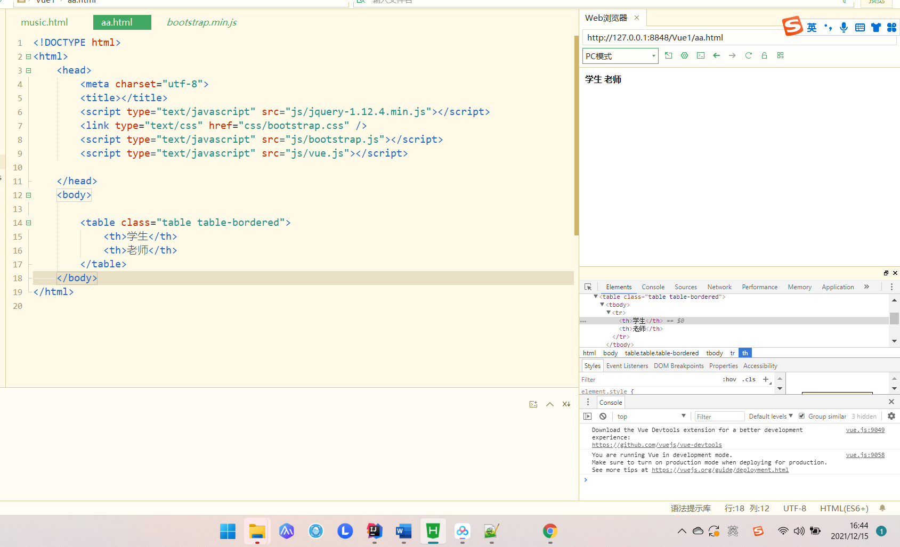The height and width of the screenshot is (547, 900).
Task: Refresh the built-in web browser page
Action: tap(748, 55)
